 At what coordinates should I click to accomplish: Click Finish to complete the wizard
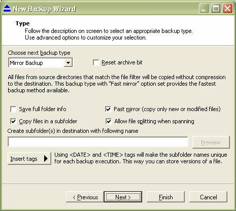click(x=165, y=197)
